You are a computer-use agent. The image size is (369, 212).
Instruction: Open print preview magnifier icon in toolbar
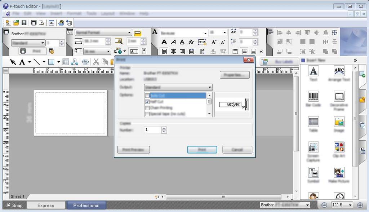pyautogui.click(x=41, y=23)
